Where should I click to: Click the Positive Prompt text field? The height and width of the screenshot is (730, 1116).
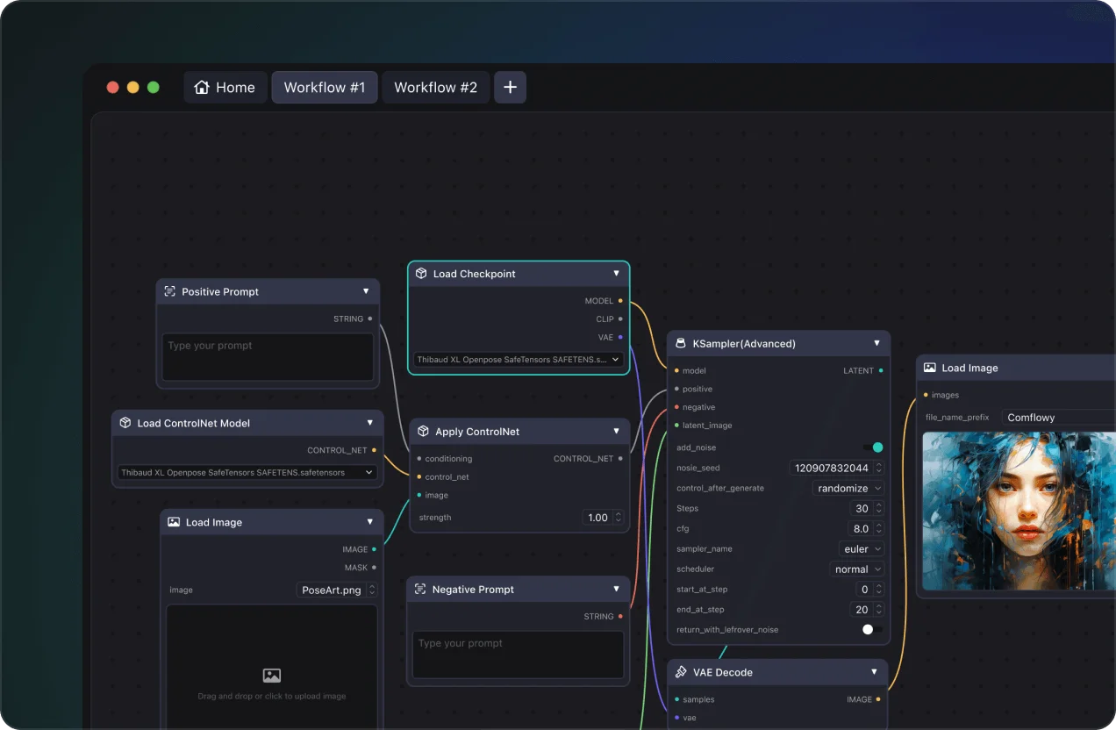pyautogui.click(x=268, y=357)
